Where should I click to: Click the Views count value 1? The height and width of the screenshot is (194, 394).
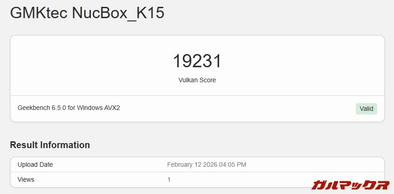pyautogui.click(x=169, y=179)
